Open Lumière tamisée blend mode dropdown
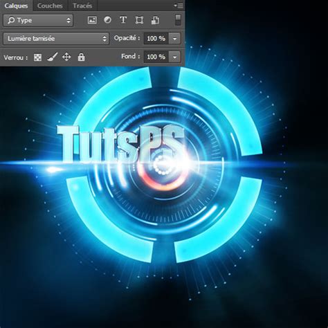This screenshot has width=328, height=328. pyautogui.click(x=56, y=39)
